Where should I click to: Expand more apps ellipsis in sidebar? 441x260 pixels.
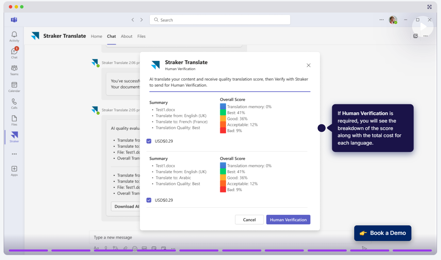pyautogui.click(x=14, y=154)
